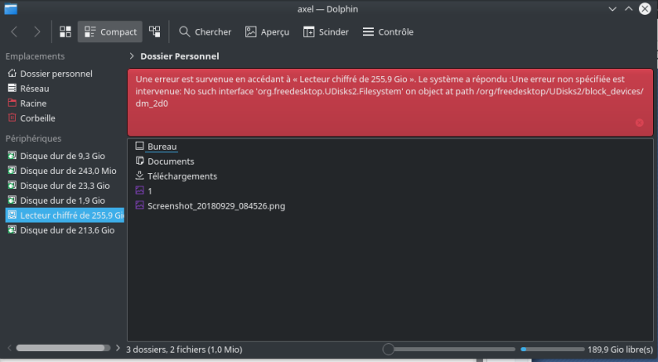Select Compact view mode
658x362 pixels.
click(x=110, y=32)
